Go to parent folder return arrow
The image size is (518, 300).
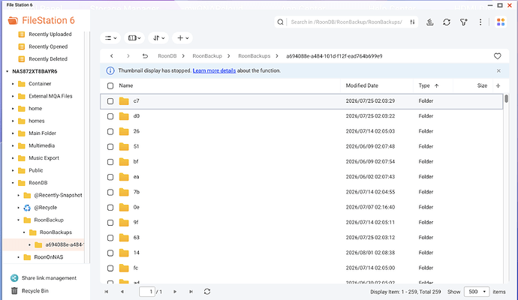[x=145, y=56]
